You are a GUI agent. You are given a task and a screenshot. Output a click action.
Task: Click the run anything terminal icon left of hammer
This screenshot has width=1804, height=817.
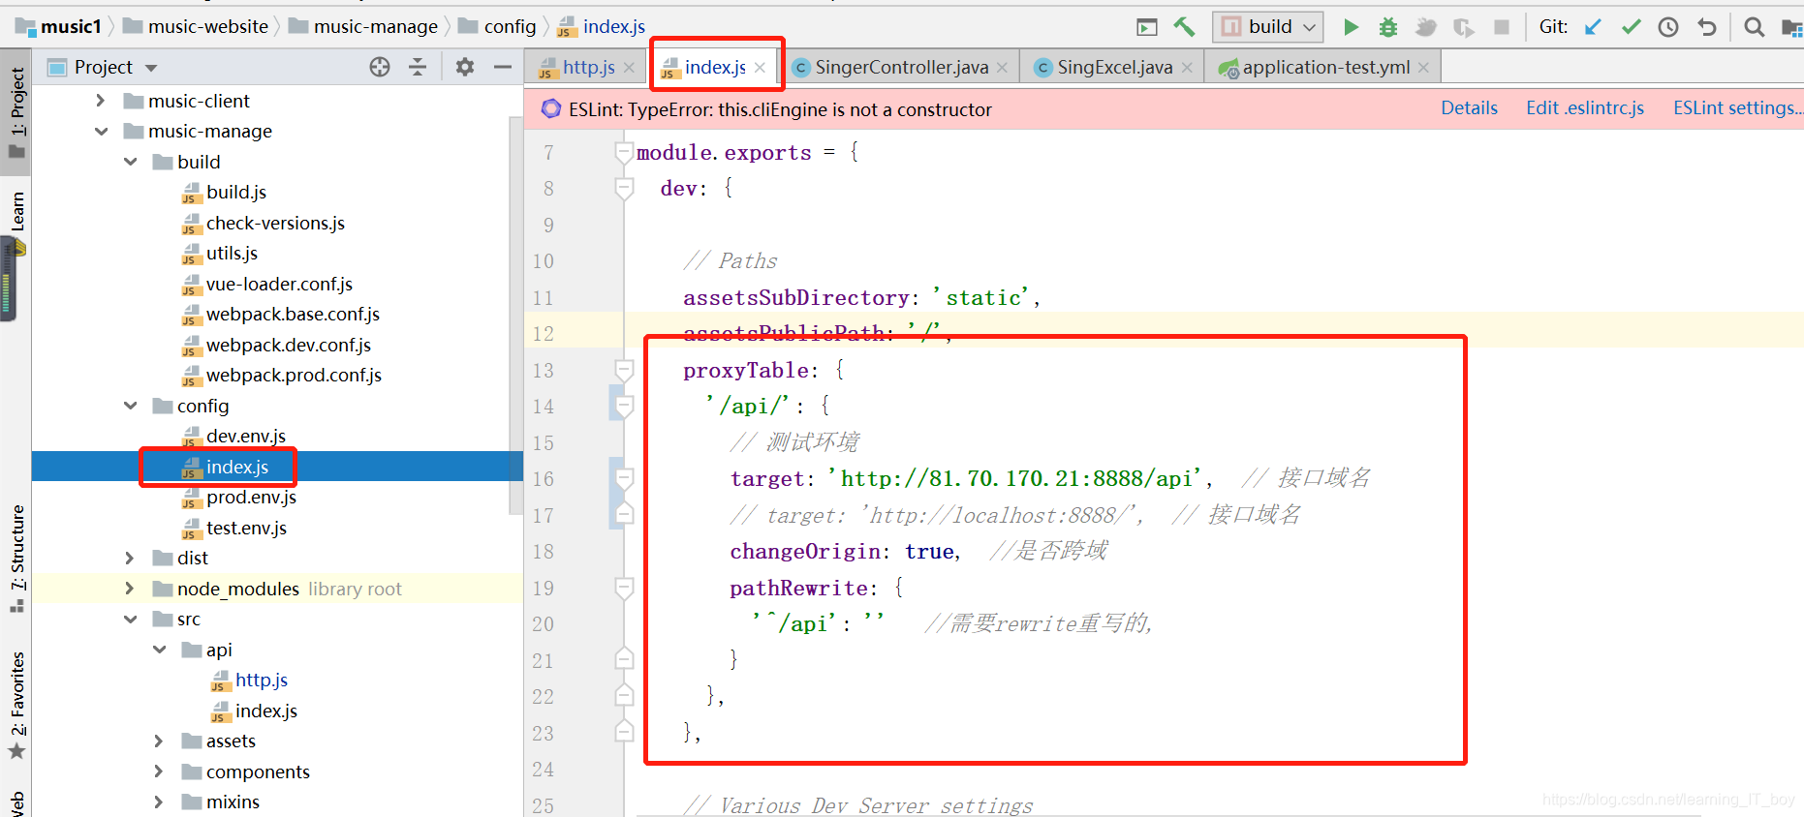(x=1147, y=27)
